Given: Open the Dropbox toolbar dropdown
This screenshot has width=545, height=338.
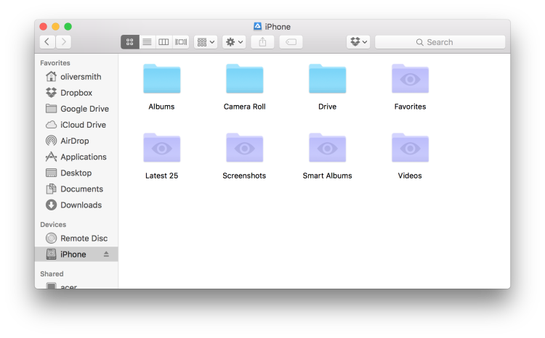Looking at the screenshot, I should (x=358, y=42).
